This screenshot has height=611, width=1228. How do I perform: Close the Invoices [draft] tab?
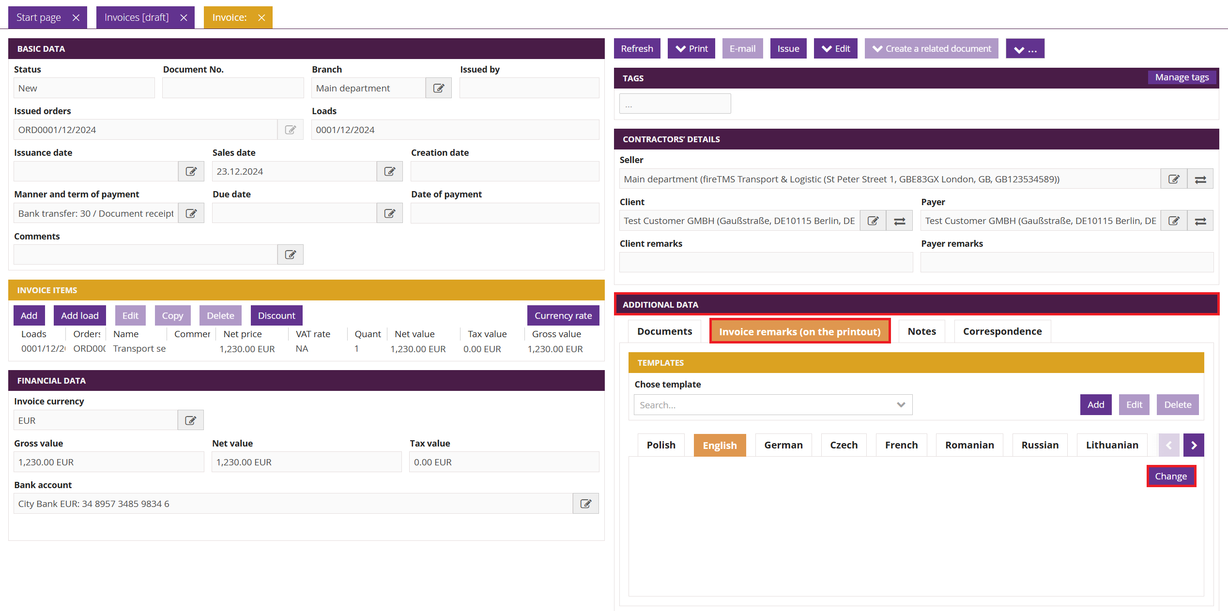(184, 18)
